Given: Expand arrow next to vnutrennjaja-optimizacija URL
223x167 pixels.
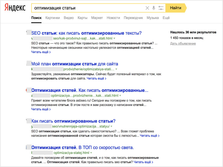Looking at the screenshot, I should [112, 126].
